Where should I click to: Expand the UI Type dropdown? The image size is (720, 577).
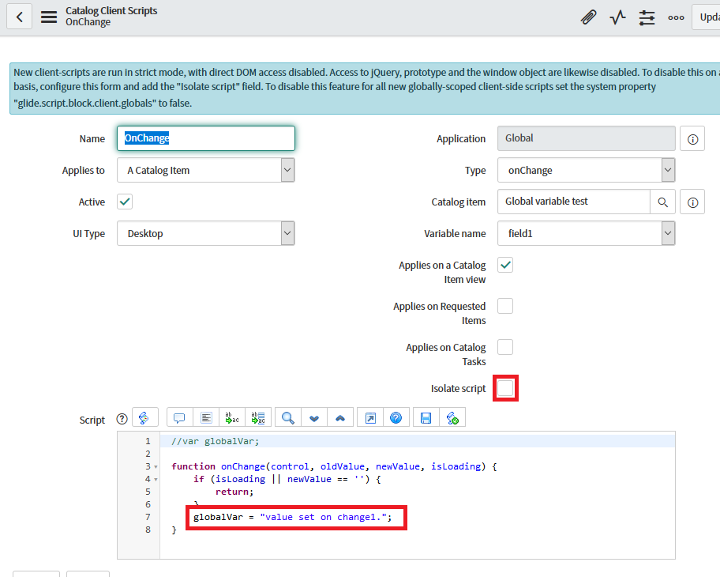tap(205, 234)
